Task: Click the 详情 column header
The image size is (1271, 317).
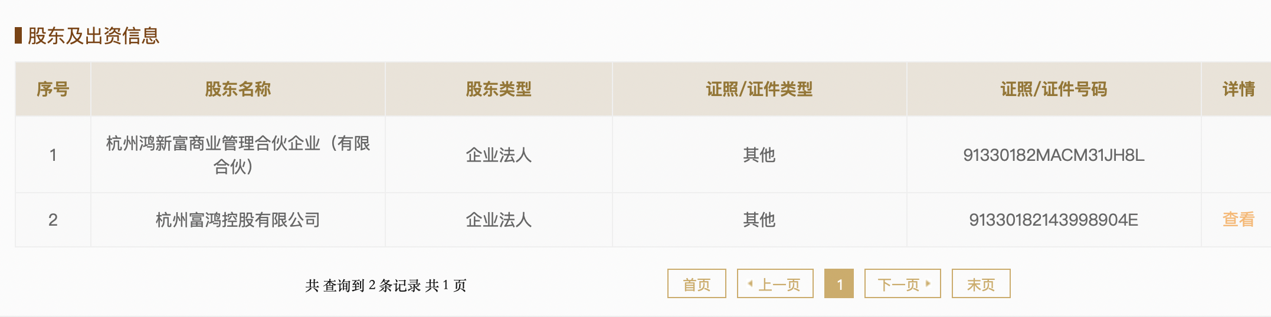Action: pyautogui.click(x=1238, y=89)
